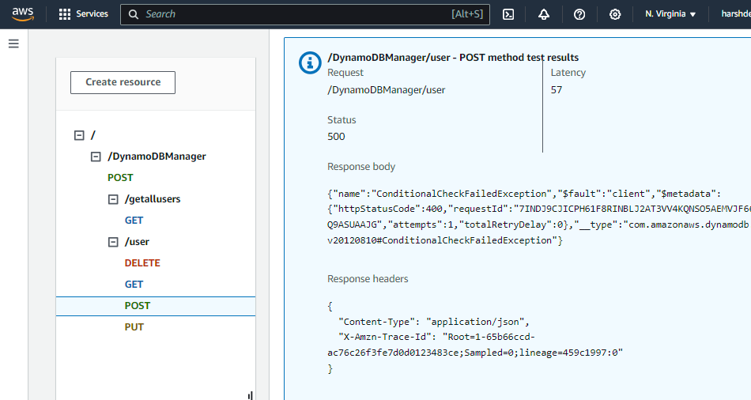
Task: Open the settings gear menu
Action: (x=615, y=14)
